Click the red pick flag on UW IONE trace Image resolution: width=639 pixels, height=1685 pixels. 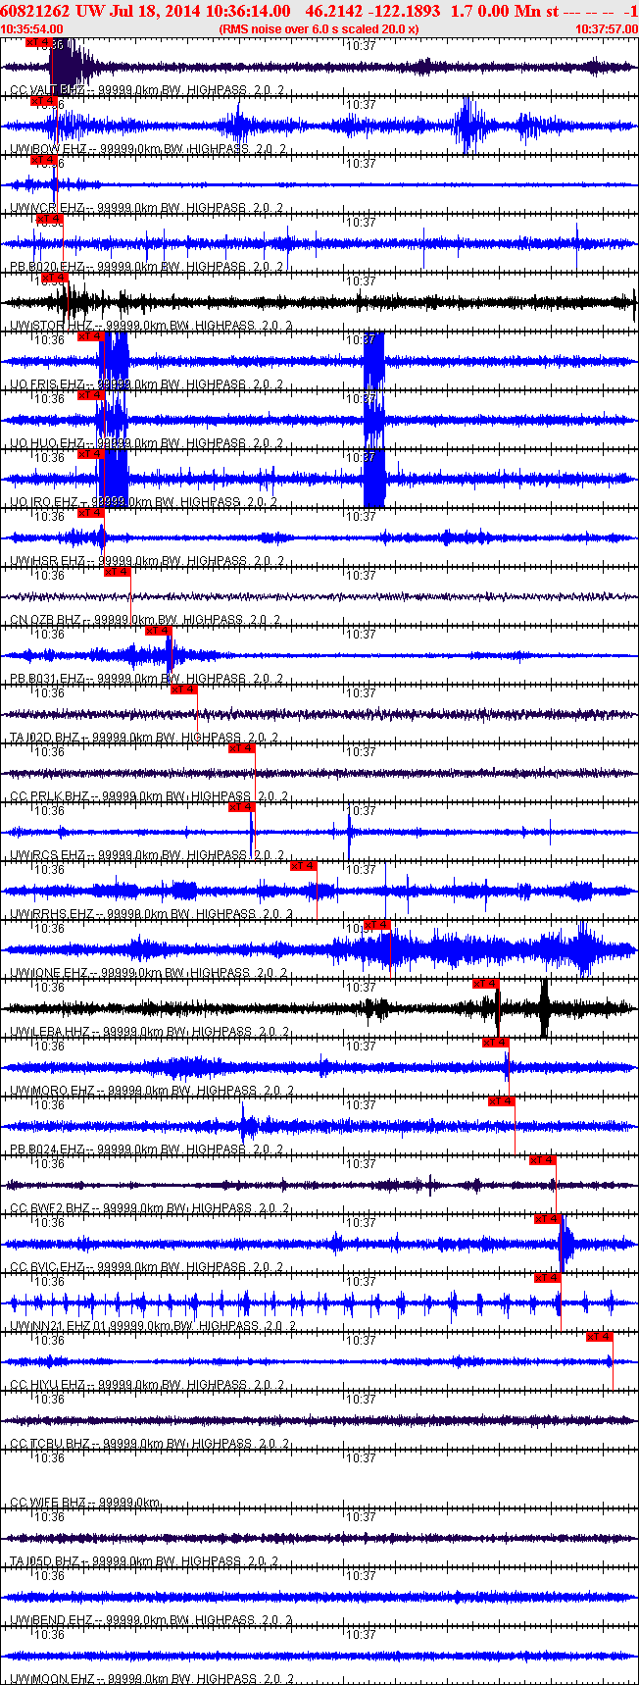378,925
